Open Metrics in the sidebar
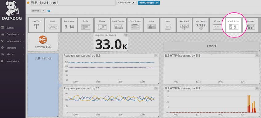261x118 pixels. pos(10,54)
